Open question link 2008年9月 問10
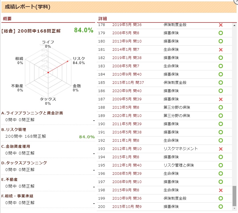The height and width of the screenshot is (213, 238). pyautogui.click(x=127, y=182)
